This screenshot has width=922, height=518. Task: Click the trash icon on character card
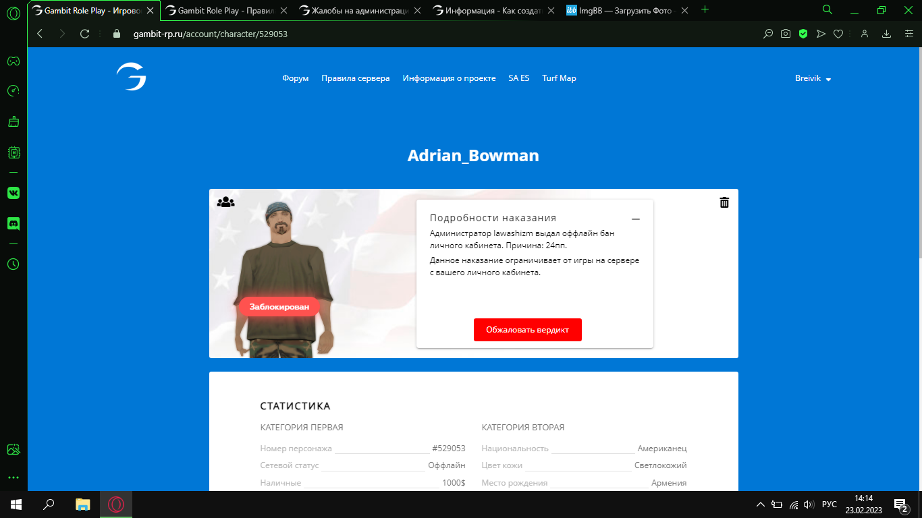[x=724, y=202]
